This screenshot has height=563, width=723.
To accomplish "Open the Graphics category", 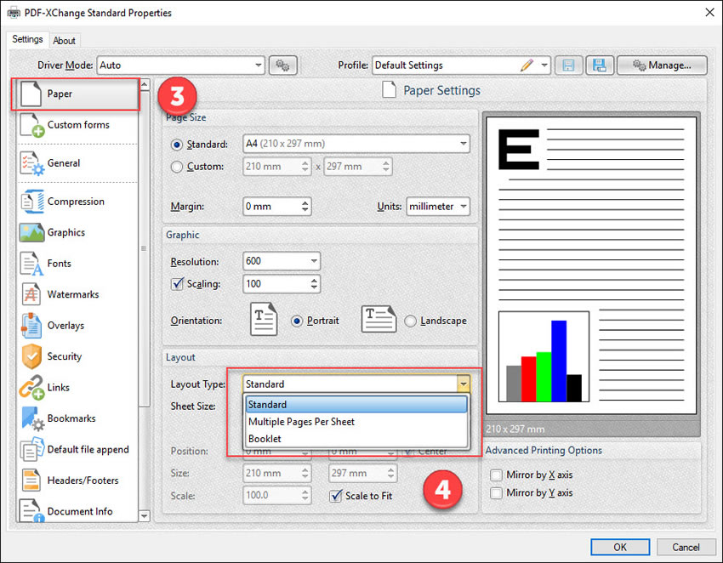I will point(76,232).
